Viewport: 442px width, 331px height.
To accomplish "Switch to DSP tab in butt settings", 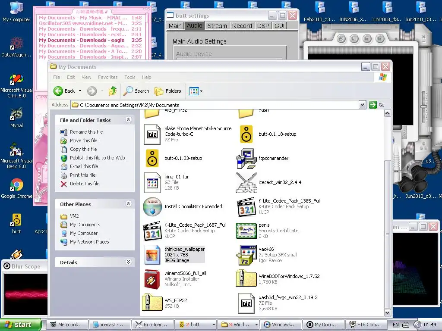I will (x=263, y=26).
